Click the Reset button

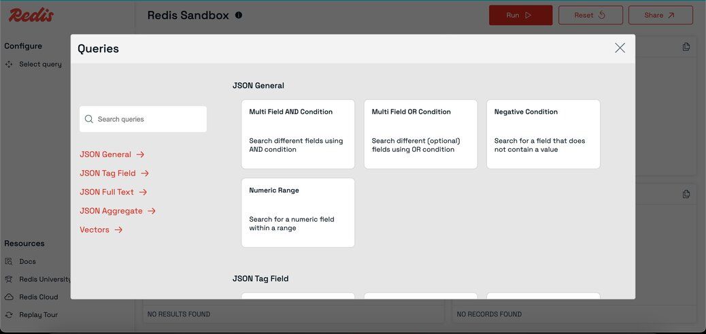(x=591, y=15)
